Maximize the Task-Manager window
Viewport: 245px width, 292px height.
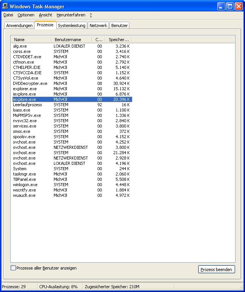[230, 6]
